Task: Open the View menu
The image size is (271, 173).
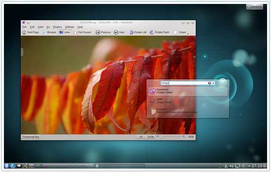Action: click(x=40, y=27)
